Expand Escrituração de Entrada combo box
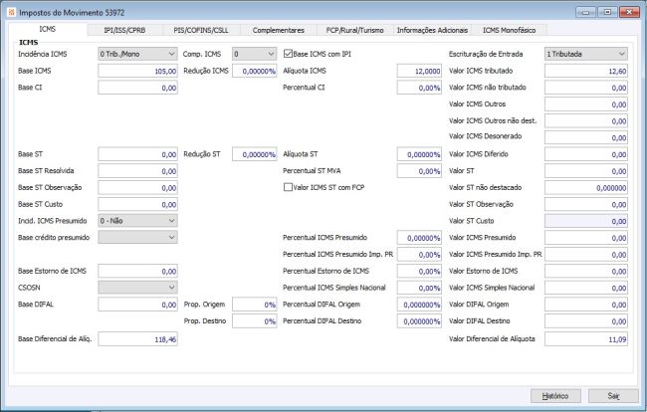This screenshot has height=412, width=647. (x=586, y=54)
